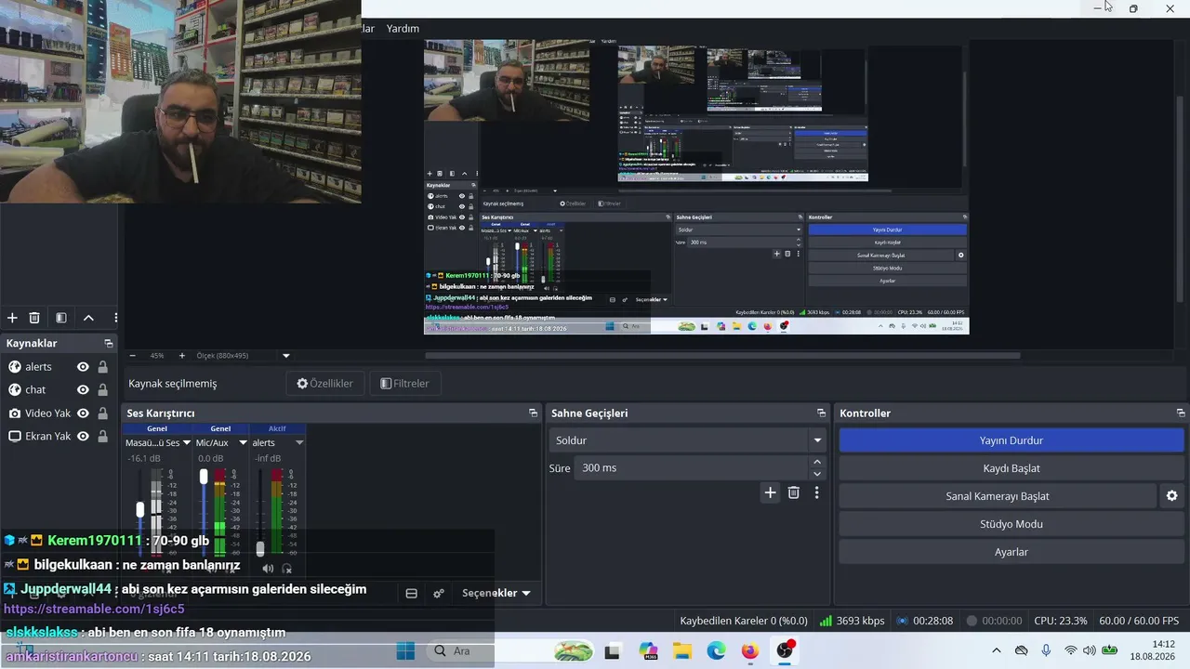Click the Windows taskbar search box
1190x669 pixels.
pyautogui.click(x=509, y=651)
